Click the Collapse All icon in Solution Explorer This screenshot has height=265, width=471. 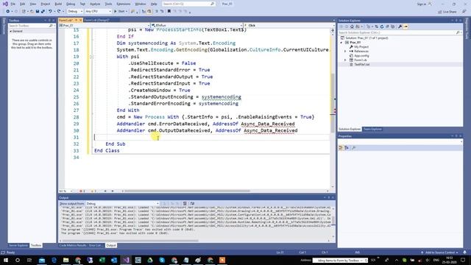pyautogui.click(x=387, y=26)
